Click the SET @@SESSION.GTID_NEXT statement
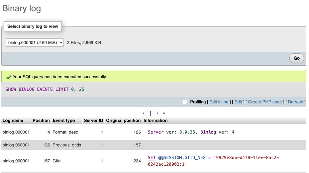The width and height of the screenshot is (309, 173). click(x=213, y=161)
